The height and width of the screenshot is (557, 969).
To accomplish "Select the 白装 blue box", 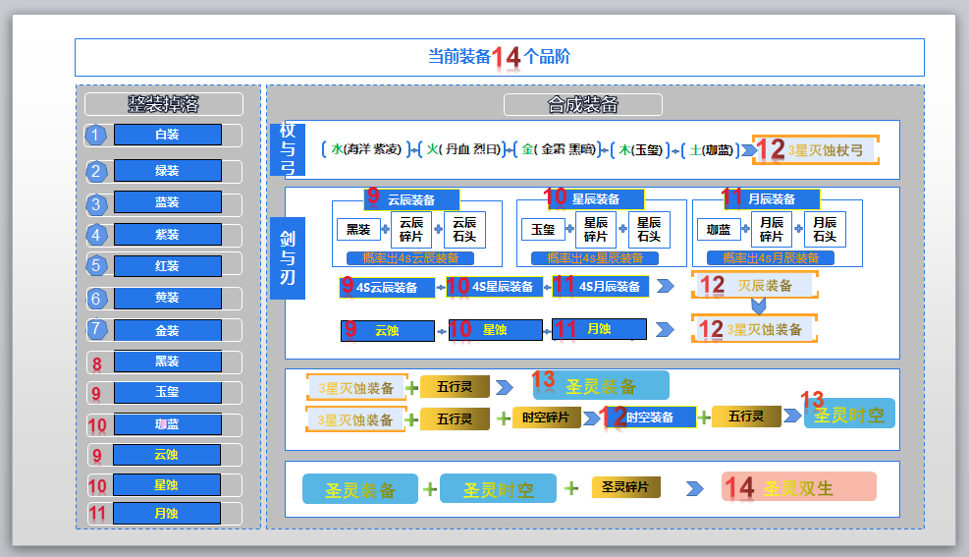I will 168,135.
